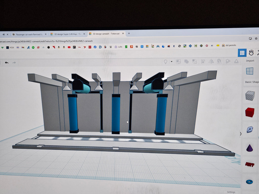The height and width of the screenshot is (194, 259).
Task: Click the Redo arrow
Action: point(14,63)
